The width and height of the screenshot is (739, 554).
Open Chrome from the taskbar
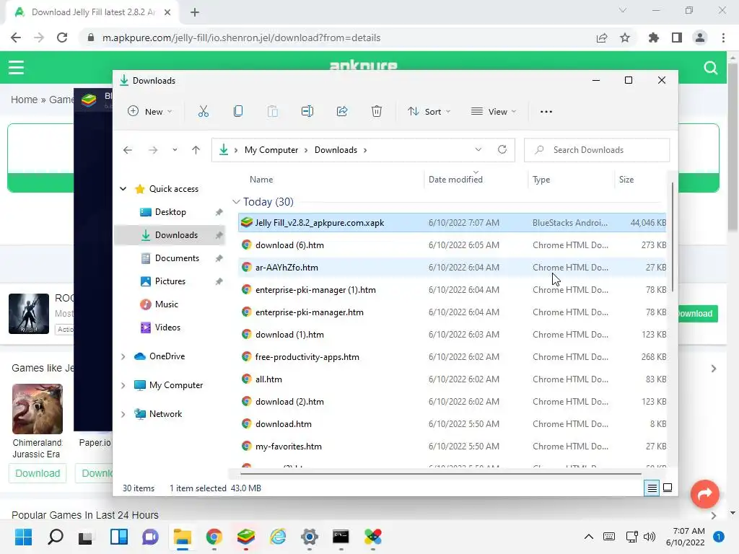214,536
